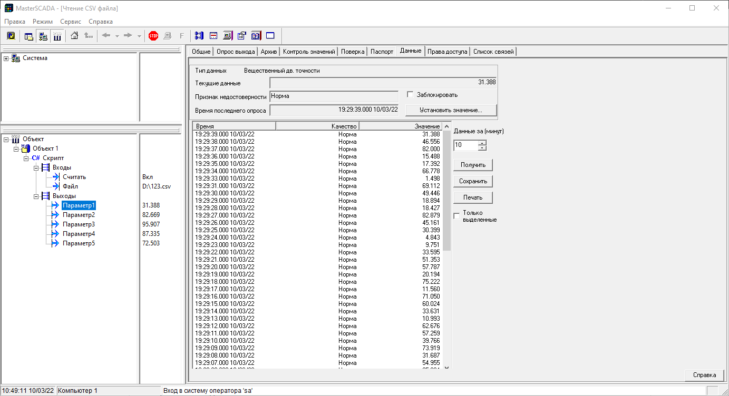Open the Forward history dropdown arrow
The width and height of the screenshot is (729, 396).
139,36
